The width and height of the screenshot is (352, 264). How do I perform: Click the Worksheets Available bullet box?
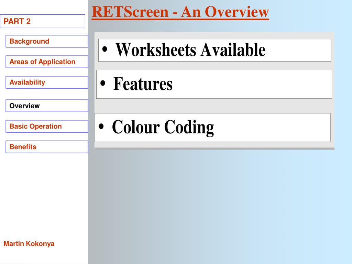click(214, 50)
